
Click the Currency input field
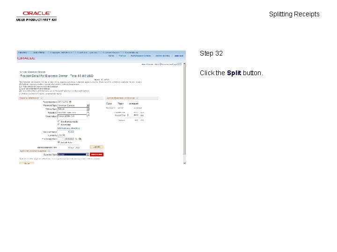60,135
